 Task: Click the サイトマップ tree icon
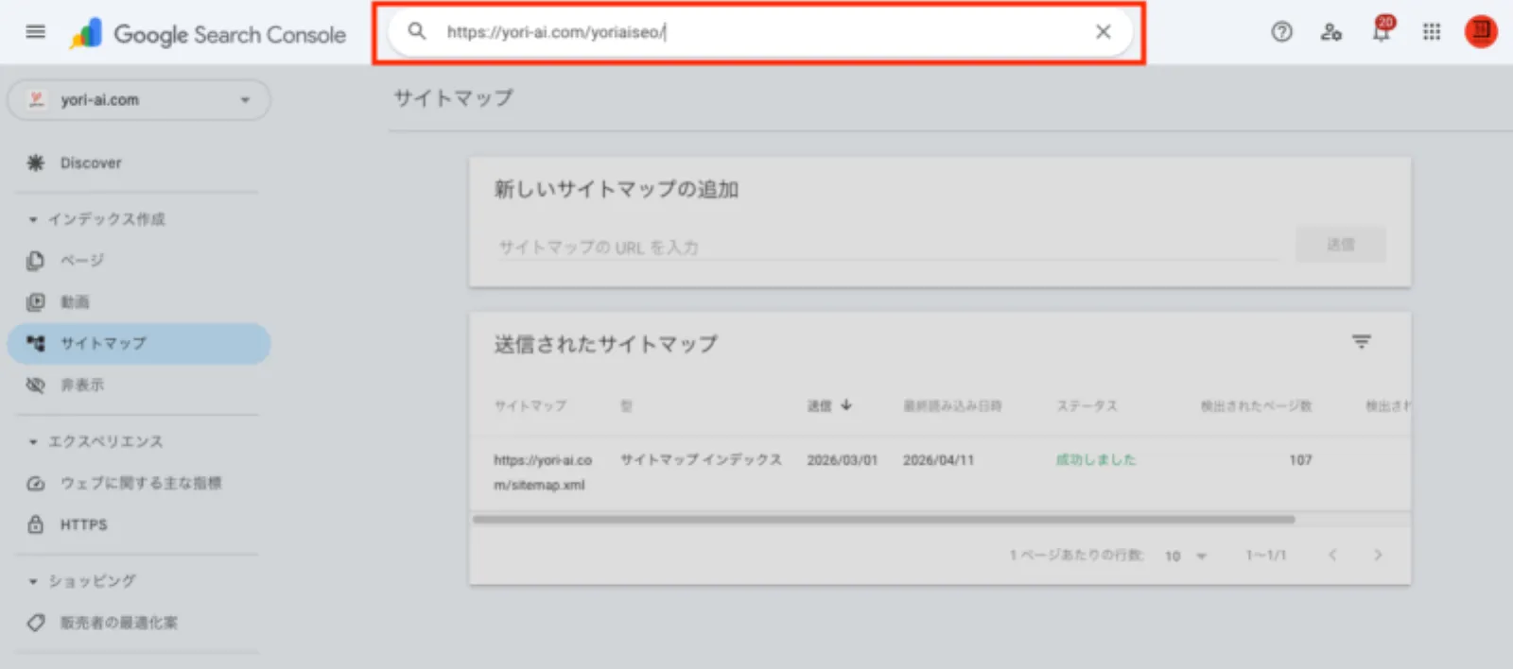(36, 344)
